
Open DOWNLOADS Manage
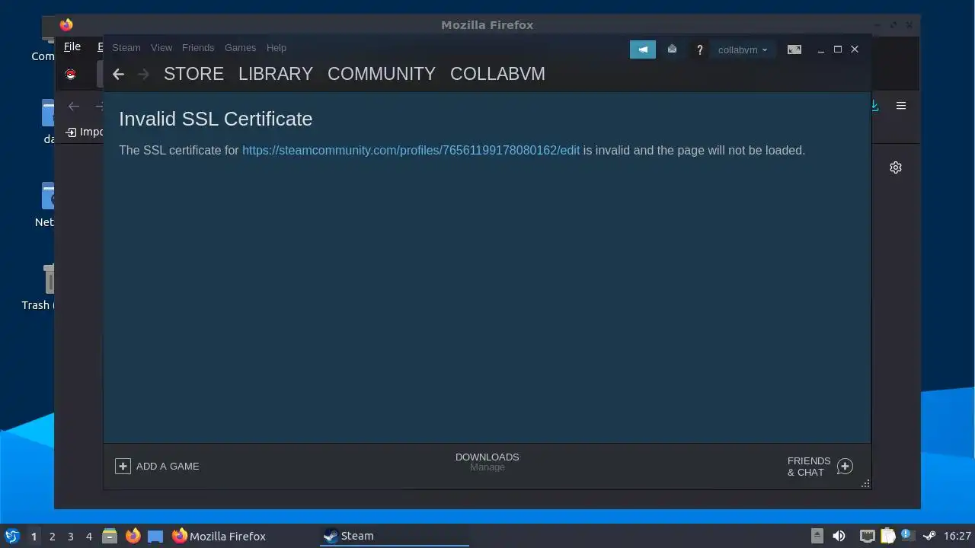pyautogui.click(x=487, y=462)
